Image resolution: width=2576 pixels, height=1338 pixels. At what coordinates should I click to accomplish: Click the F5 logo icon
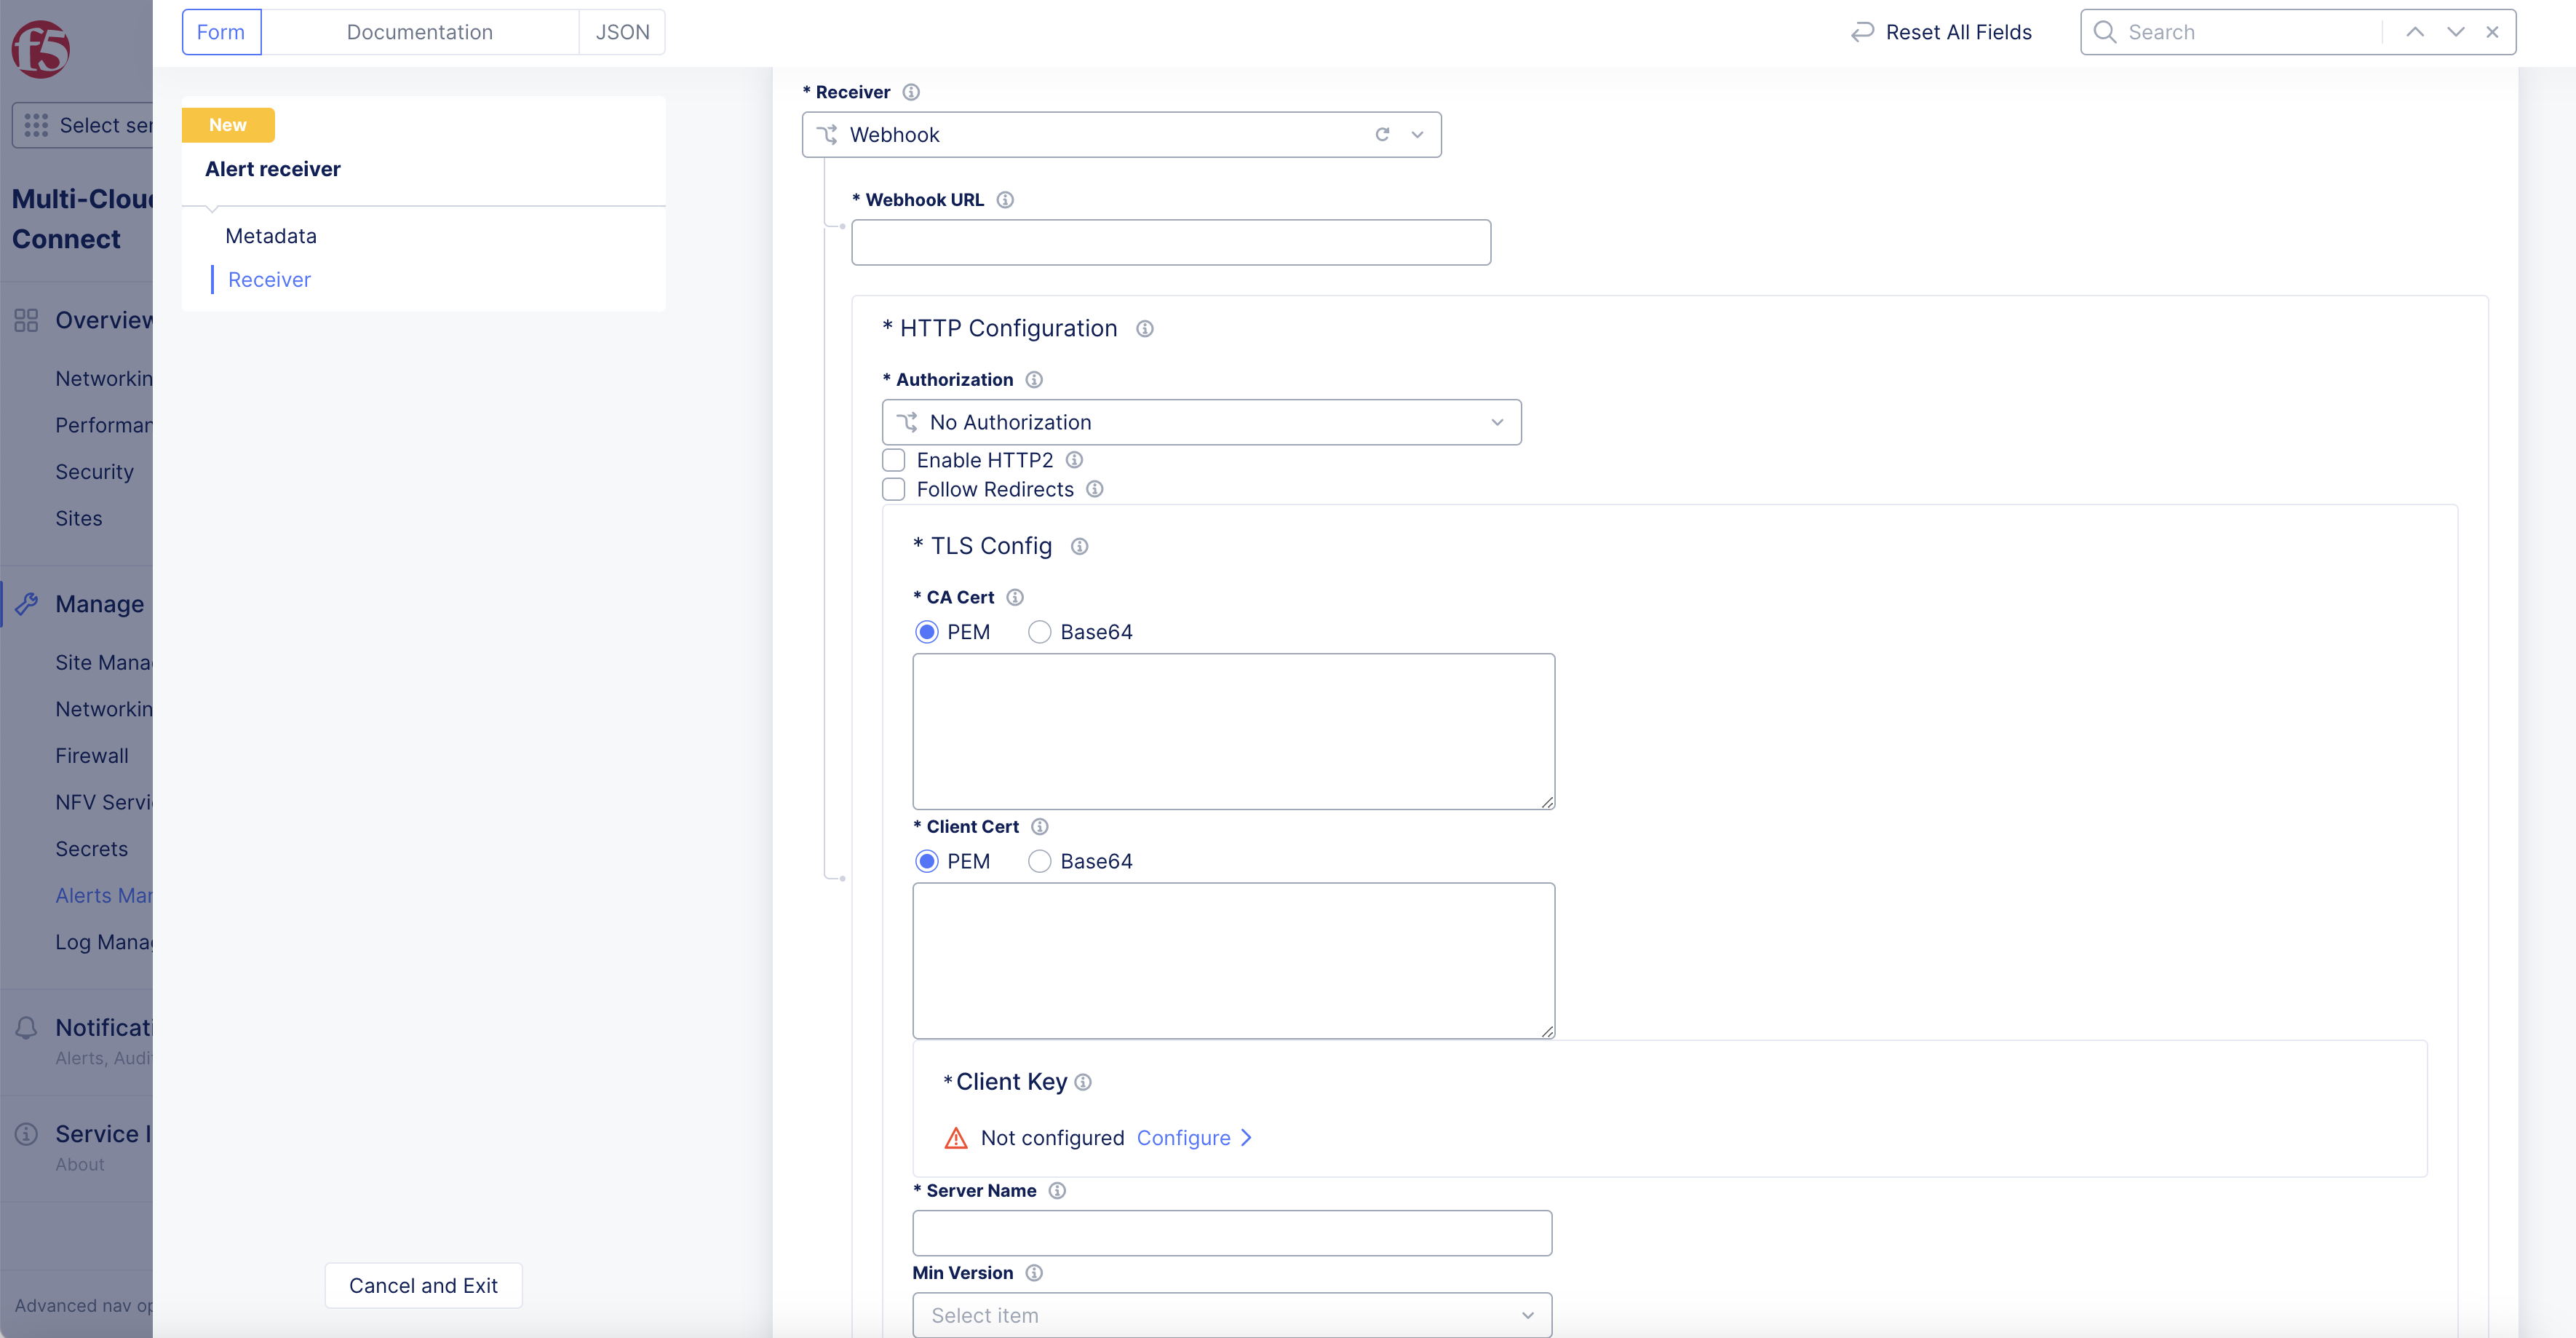tap(40, 48)
